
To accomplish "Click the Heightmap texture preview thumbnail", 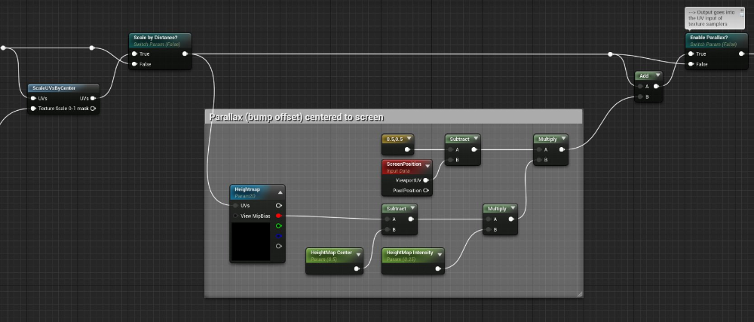I will click(250, 241).
